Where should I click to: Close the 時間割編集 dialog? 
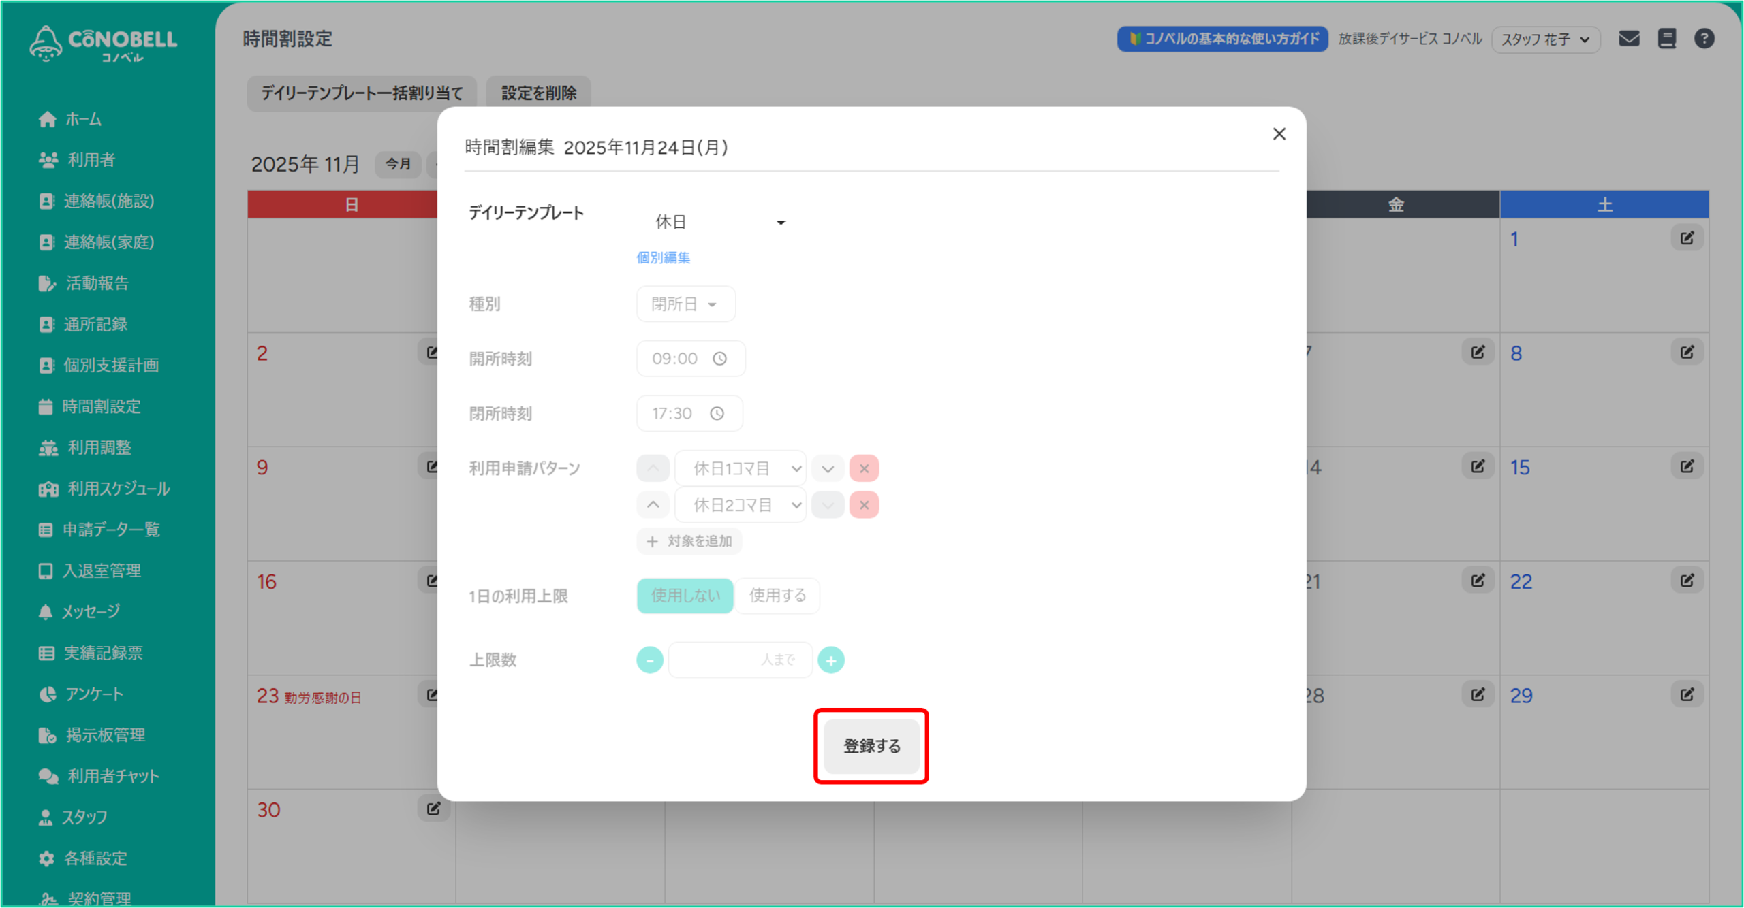pos(1279,134)
